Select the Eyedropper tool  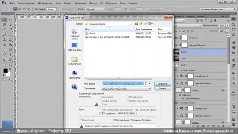click(x=10, y=29)
